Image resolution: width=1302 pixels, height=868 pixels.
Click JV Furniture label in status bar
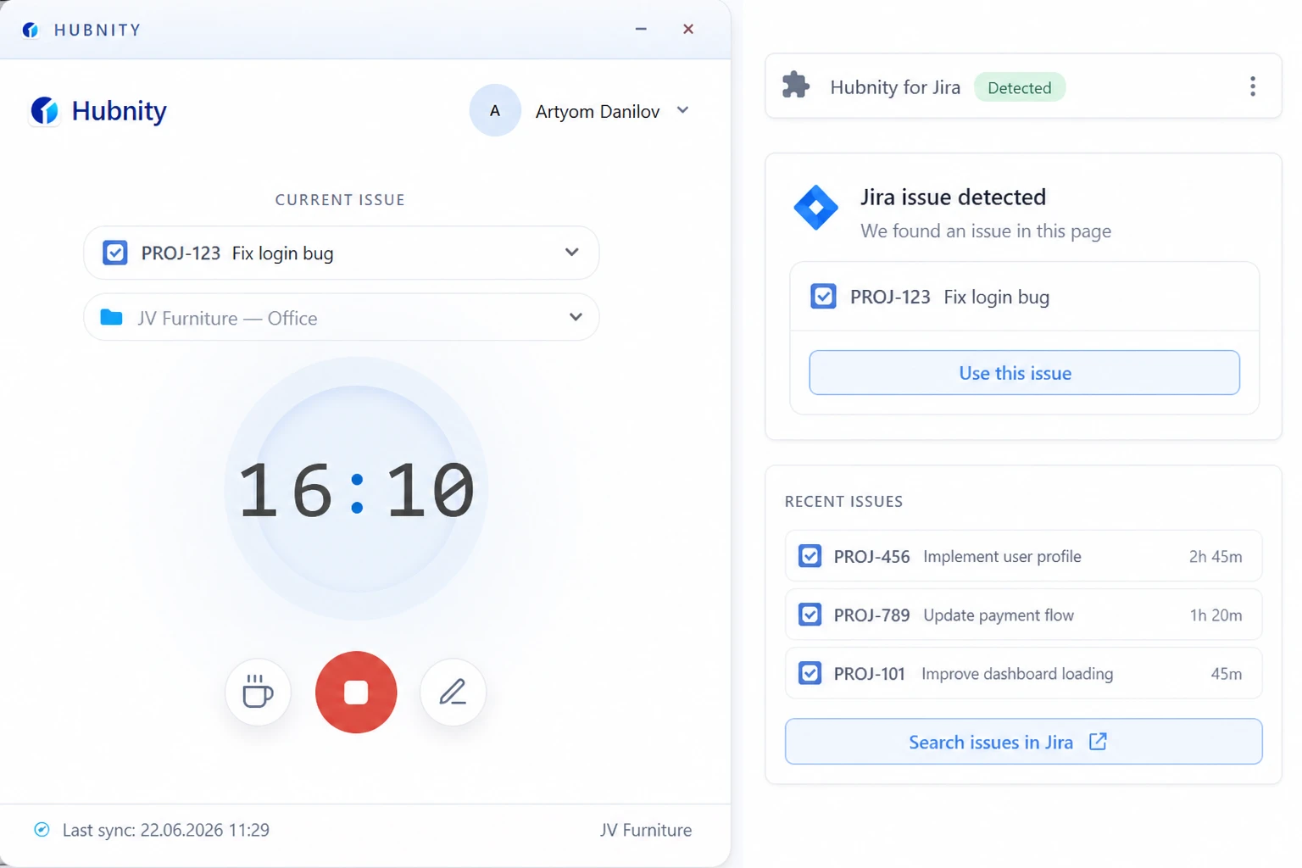click(646, 830)
